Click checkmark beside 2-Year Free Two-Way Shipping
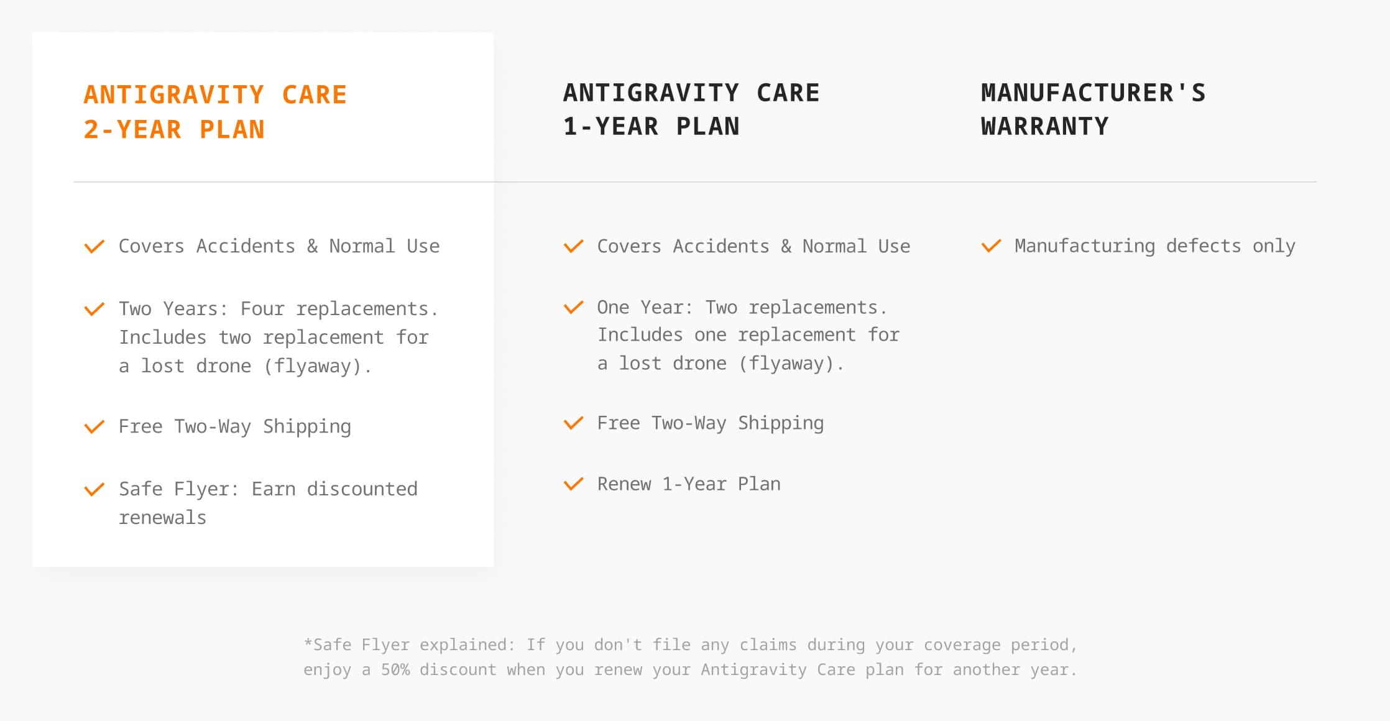The width and height of the screenshot is (1390, 721). [x=94, y=427]
